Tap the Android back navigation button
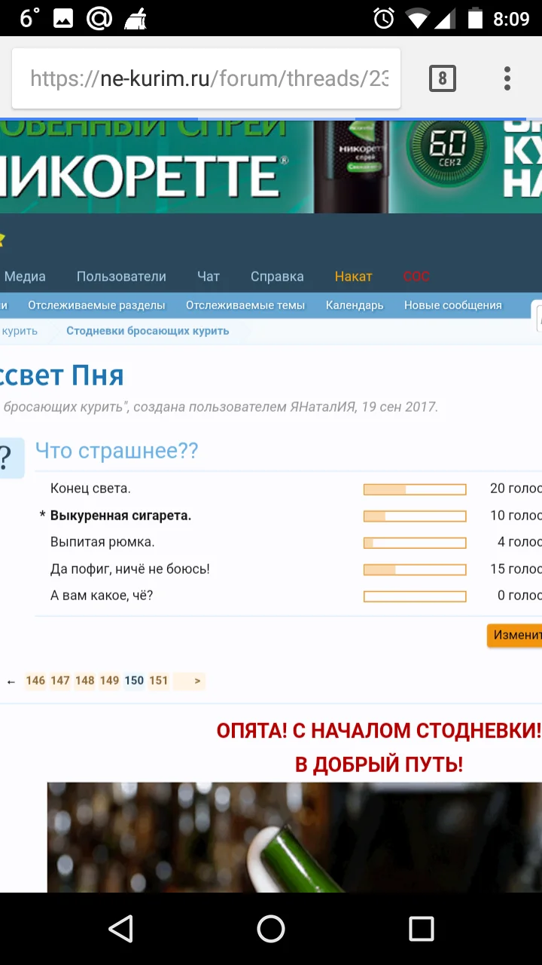The height and width of the screenshot is (965, 542). 120,929
